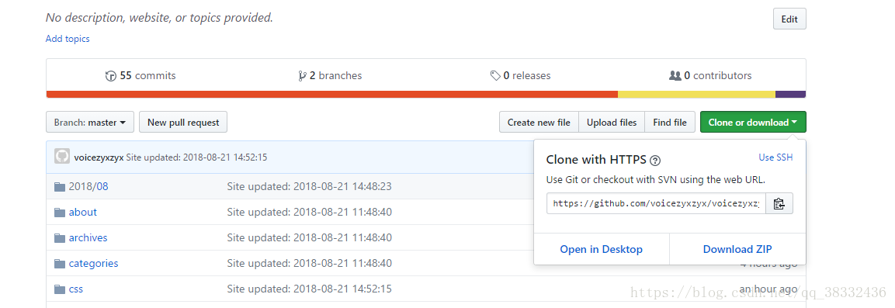Screen dimensions: 895x308
Task: Click the Create new file button
Action: click(539, 122)
